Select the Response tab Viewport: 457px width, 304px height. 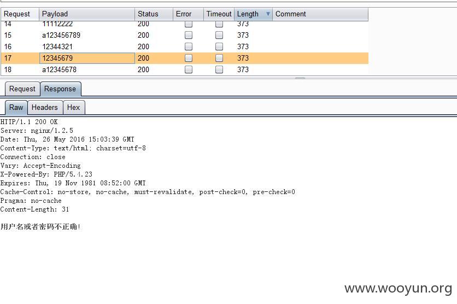(60, 89)
